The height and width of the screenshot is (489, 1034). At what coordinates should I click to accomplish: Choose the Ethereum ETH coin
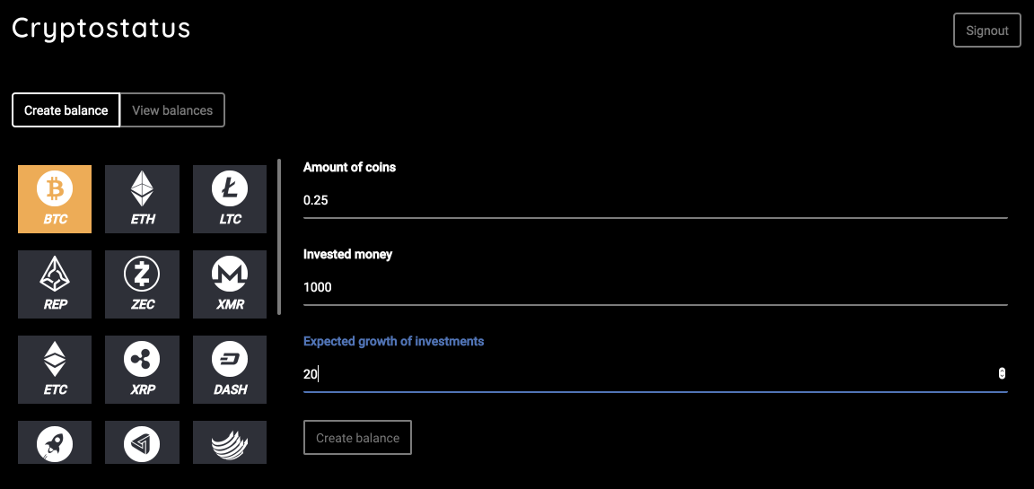click(x=142, y=199)
